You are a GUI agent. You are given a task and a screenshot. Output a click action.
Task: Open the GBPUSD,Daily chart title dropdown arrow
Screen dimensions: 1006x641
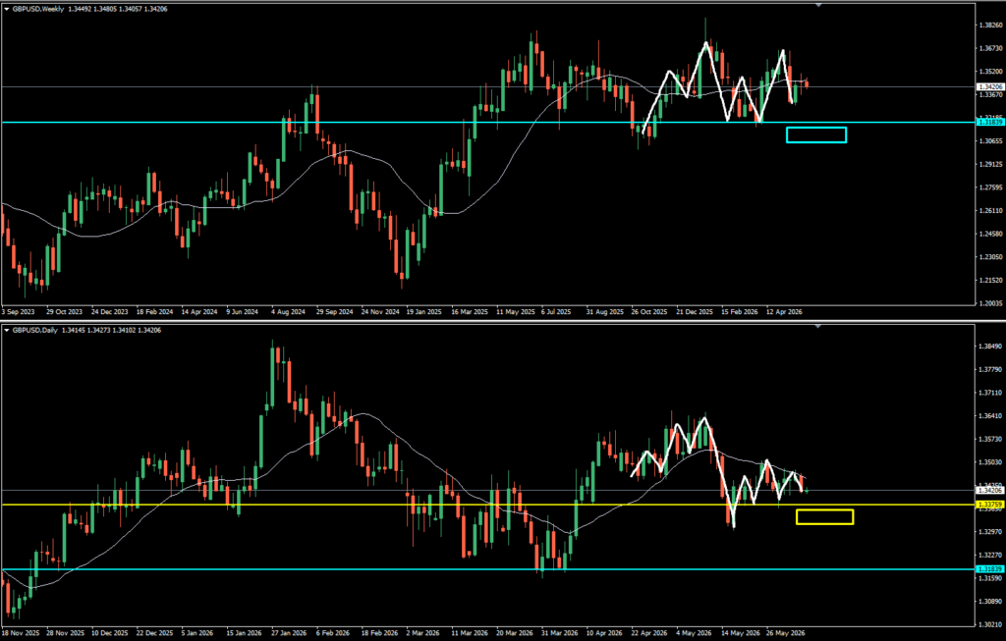(x=7, y=330)
